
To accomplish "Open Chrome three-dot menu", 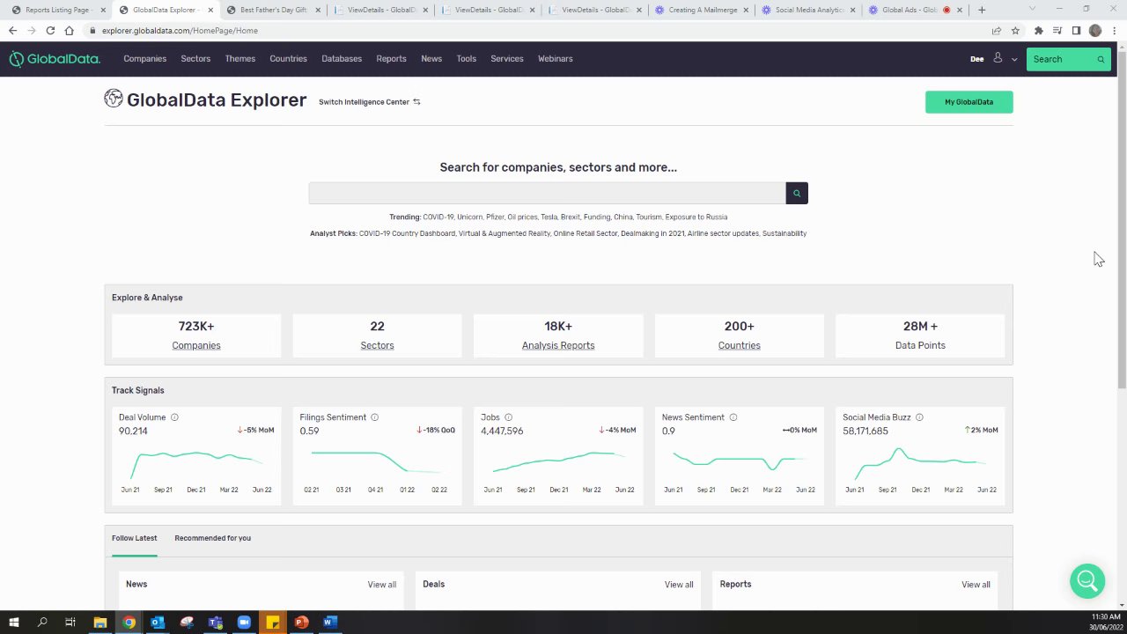I will point(1114,30).
